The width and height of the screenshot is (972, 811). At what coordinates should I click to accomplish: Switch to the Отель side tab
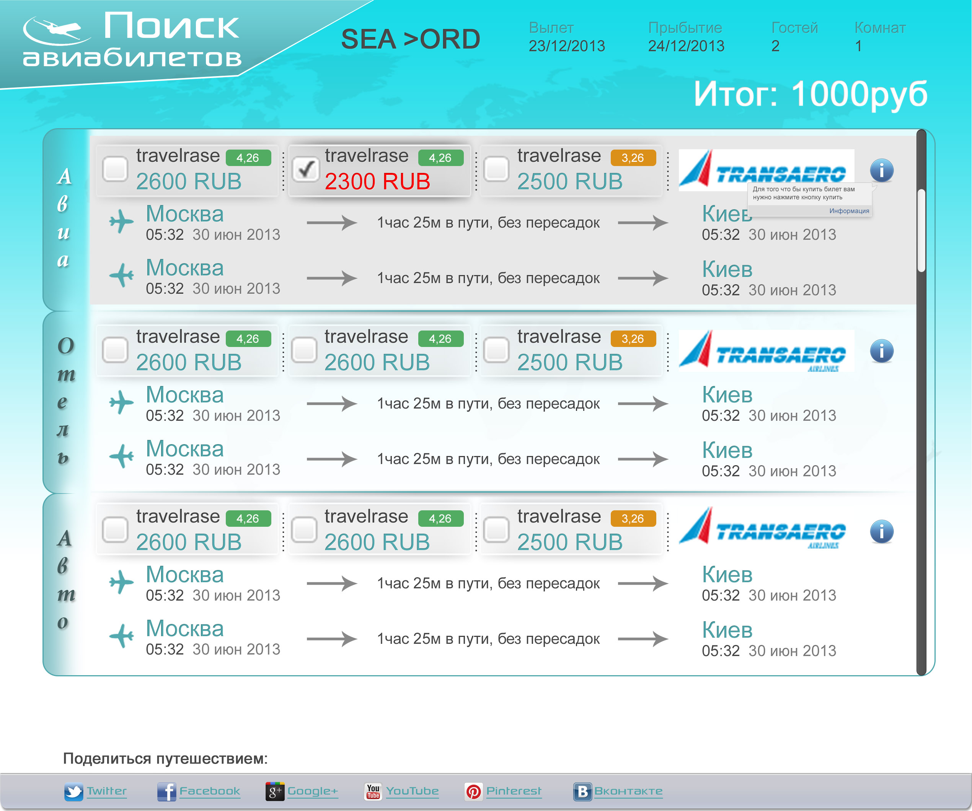click(x=65, y=402)
